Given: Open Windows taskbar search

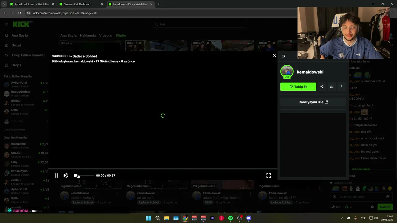Looking at the screenshot, I should tap(158, 218).
